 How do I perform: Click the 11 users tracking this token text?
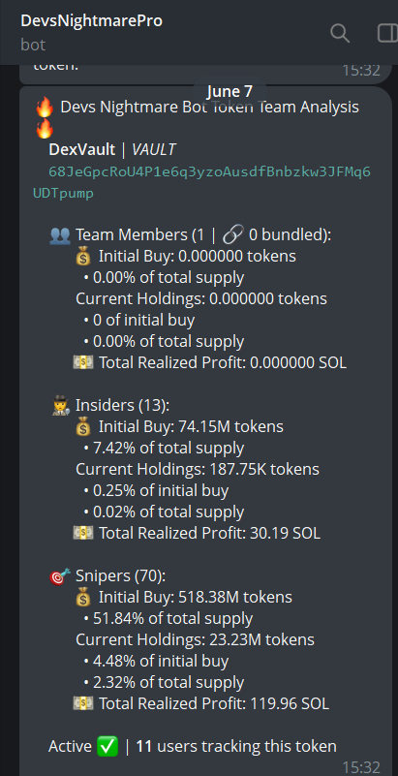[236, 746]
